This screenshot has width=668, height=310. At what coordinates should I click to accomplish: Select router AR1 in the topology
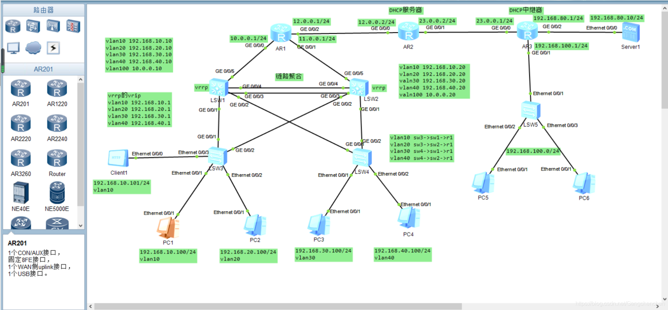point(281,34)
